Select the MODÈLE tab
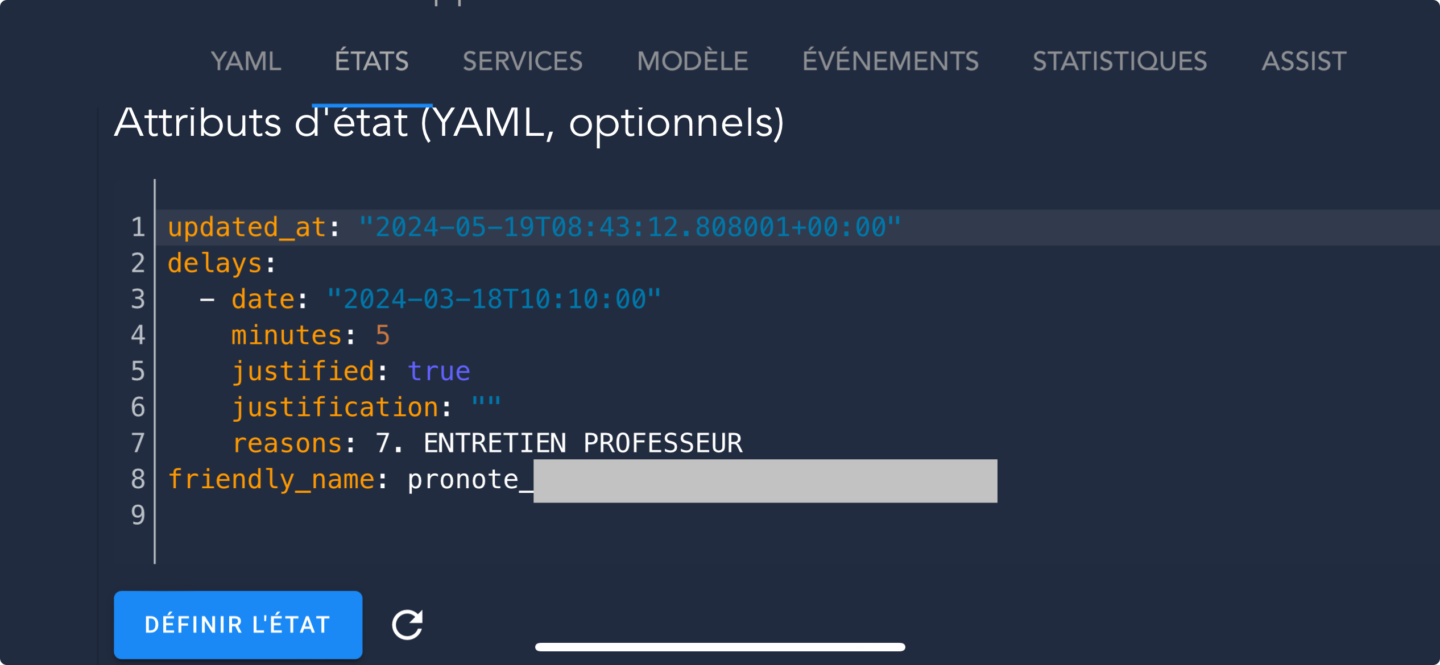This screenshot has height=665, width=1440. pyautogui.click(x=693, y=61)
